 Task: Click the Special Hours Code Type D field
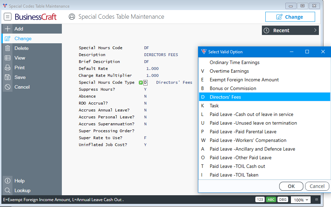(145, 82)
